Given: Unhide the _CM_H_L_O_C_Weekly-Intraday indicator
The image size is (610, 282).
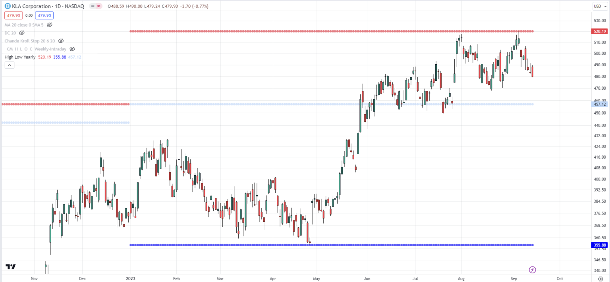Looking at the screenshot, I should coord(72,49).
